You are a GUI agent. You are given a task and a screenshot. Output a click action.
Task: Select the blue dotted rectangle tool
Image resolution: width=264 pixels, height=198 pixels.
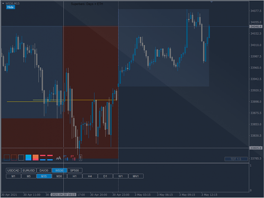pos(7,158)
